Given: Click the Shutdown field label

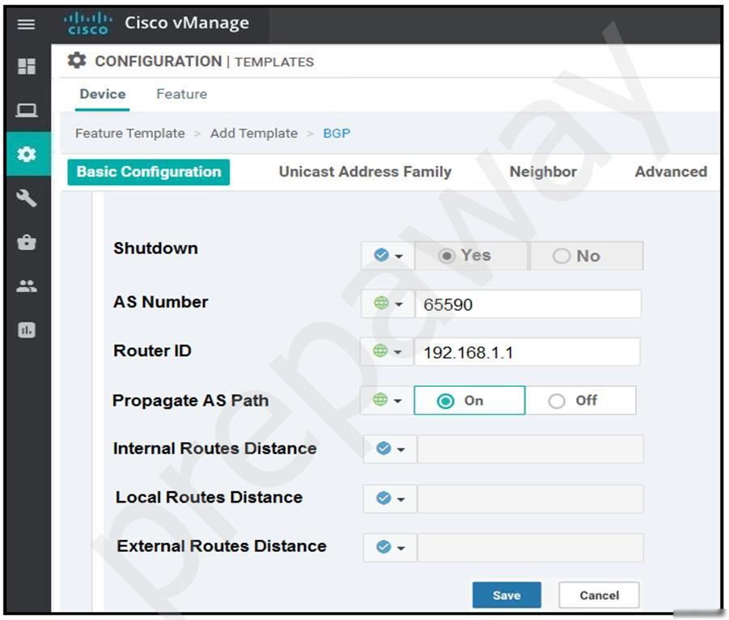Looking at the screenshot, I should tap(155, 248).
